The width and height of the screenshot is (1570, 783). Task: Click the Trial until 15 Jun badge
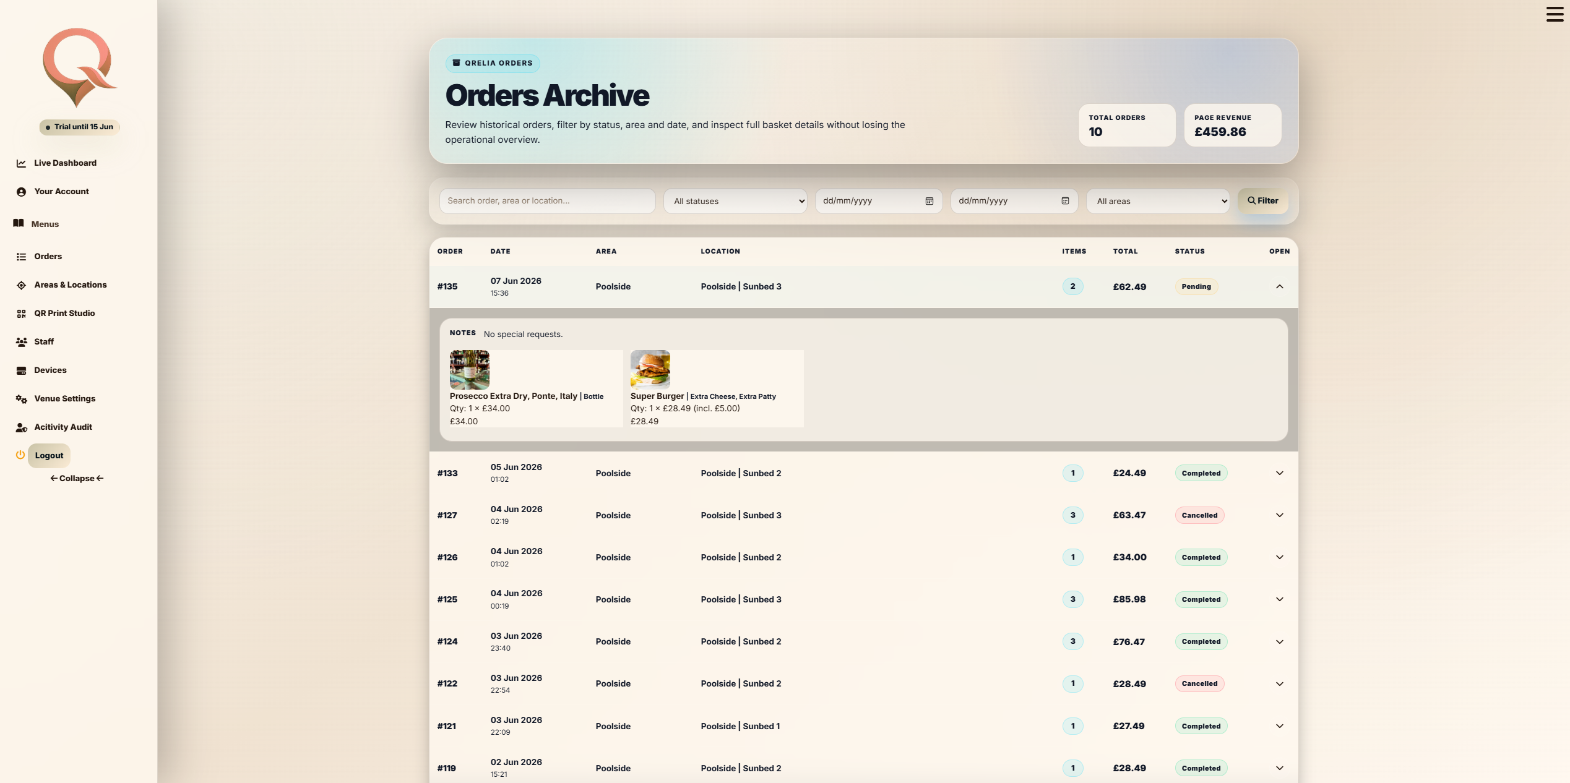[79, 127]
